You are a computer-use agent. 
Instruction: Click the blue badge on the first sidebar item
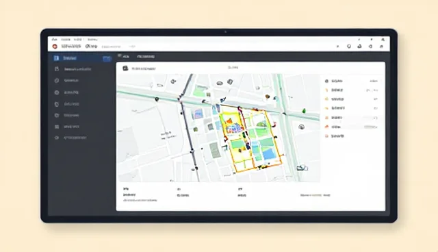click(x=107, y=58)
